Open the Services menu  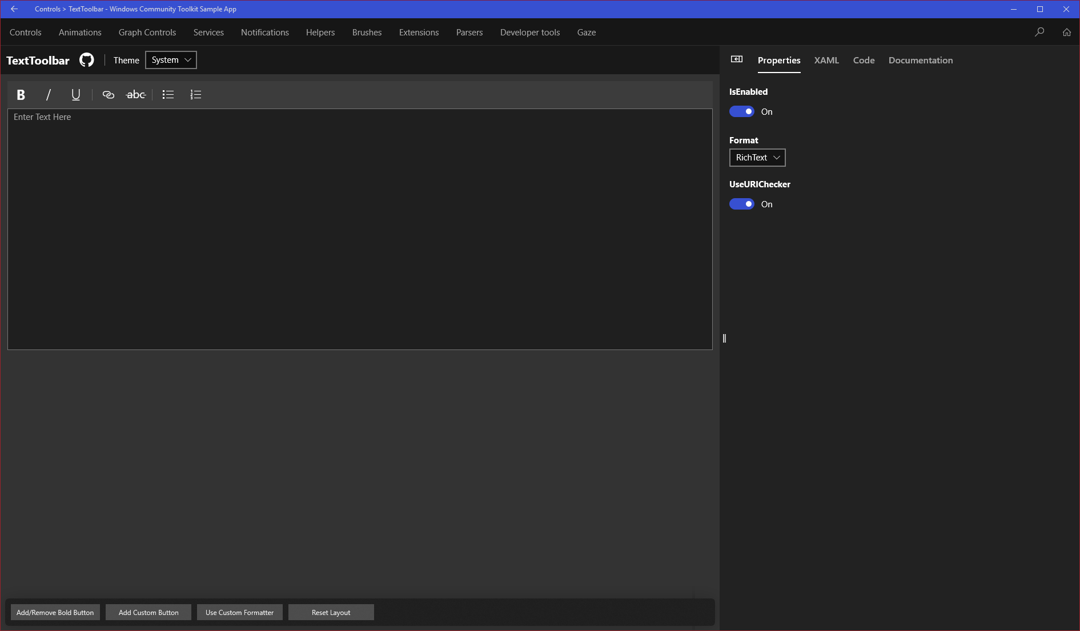[x=208, y=33]
